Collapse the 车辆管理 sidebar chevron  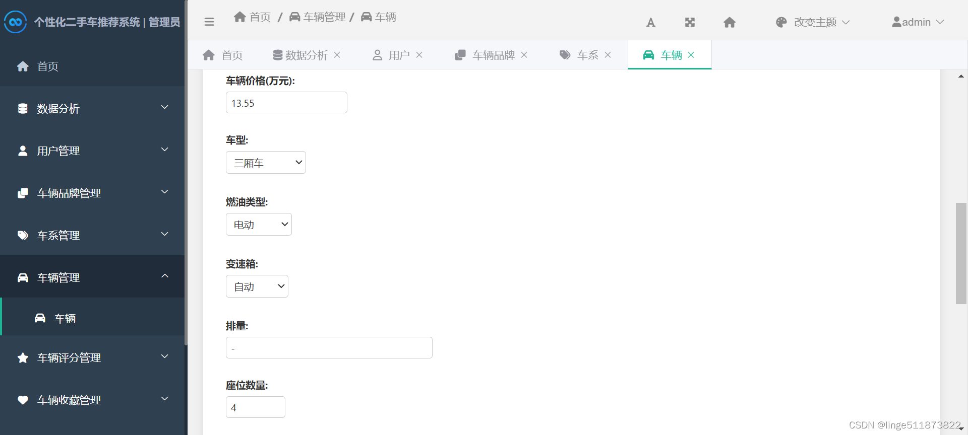pos(164,276)
